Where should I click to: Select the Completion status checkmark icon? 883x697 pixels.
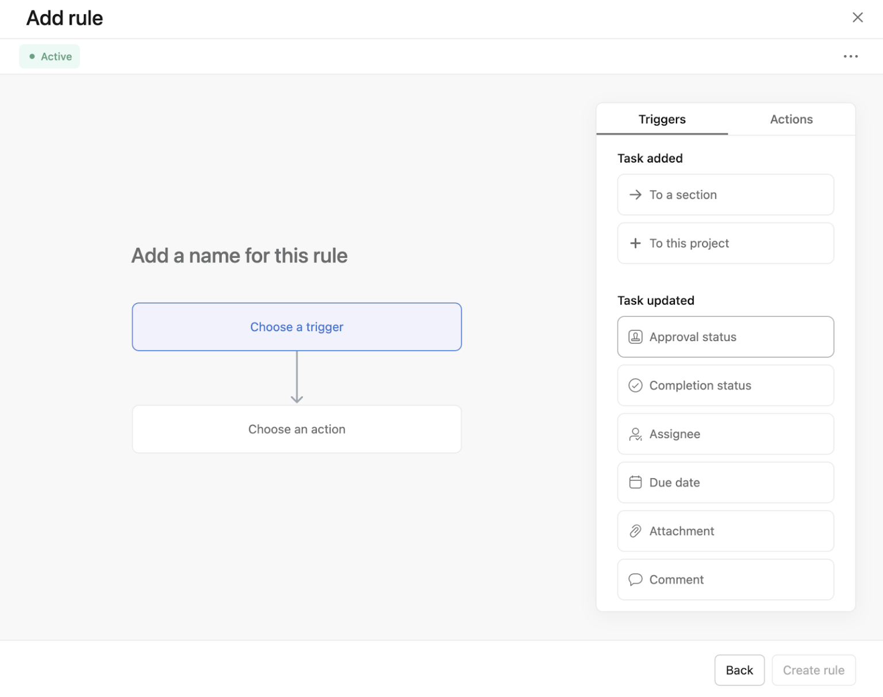pyautogui.click(x=635, y=385)
